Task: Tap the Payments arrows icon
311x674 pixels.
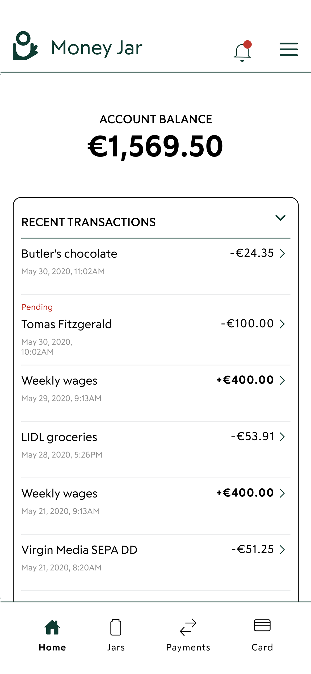Action: pos(188,627)
